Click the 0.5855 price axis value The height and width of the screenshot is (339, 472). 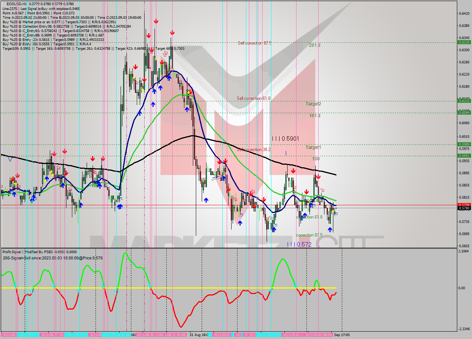(464, 185)
